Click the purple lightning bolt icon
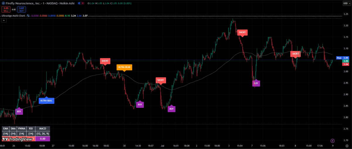The width and height of the screenshot is (352, 149). pos(333,141)
